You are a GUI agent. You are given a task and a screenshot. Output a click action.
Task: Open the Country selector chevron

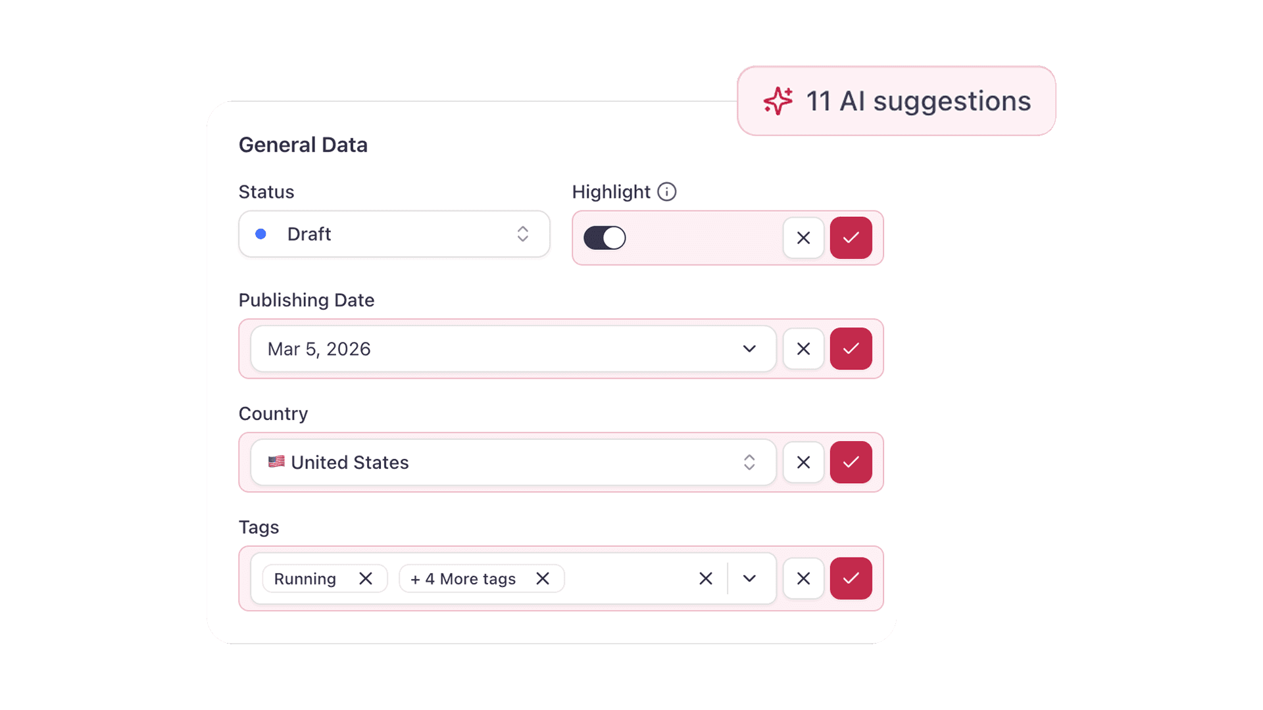(x=749, y=462)
